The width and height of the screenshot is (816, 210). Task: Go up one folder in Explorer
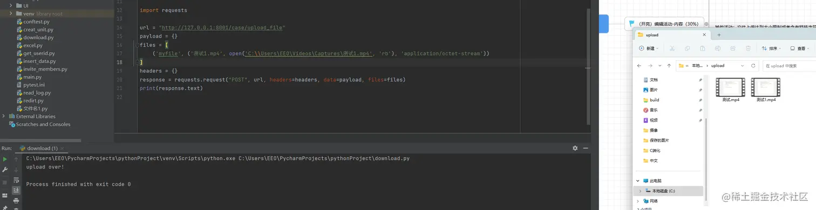click(669, 66)
